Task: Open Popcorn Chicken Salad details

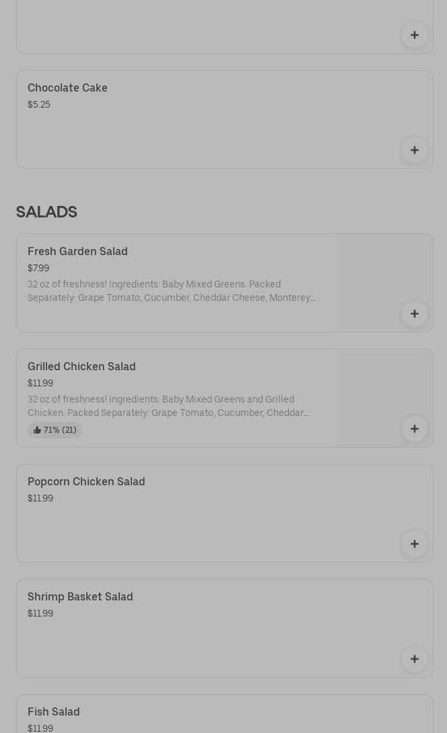Action: [x=86, y=482]
